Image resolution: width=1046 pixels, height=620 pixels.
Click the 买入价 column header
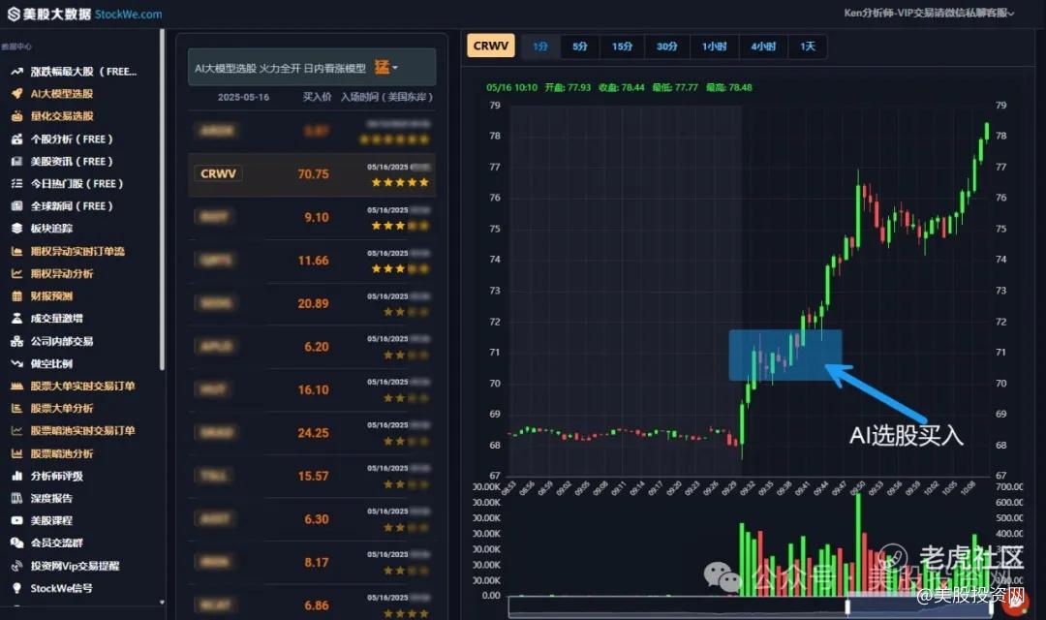[x=317, y=97]
